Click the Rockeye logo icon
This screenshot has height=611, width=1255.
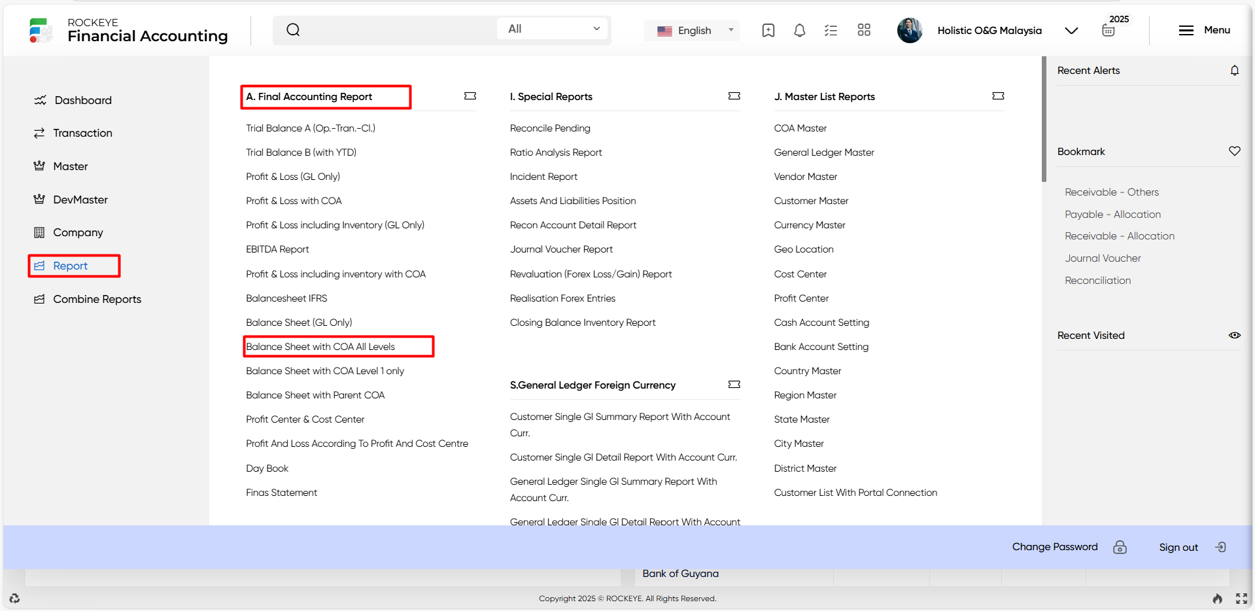(x=40, y=30)
